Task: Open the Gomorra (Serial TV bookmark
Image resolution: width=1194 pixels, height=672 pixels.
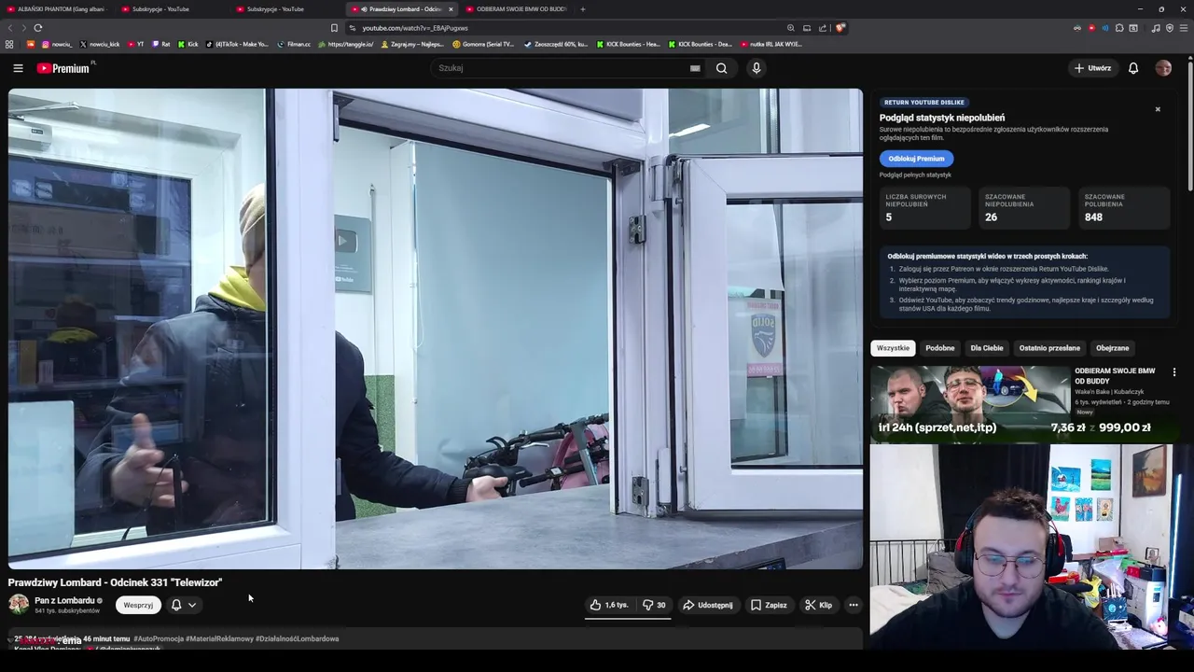Action: pyautogui.click(x=483, y=44)
